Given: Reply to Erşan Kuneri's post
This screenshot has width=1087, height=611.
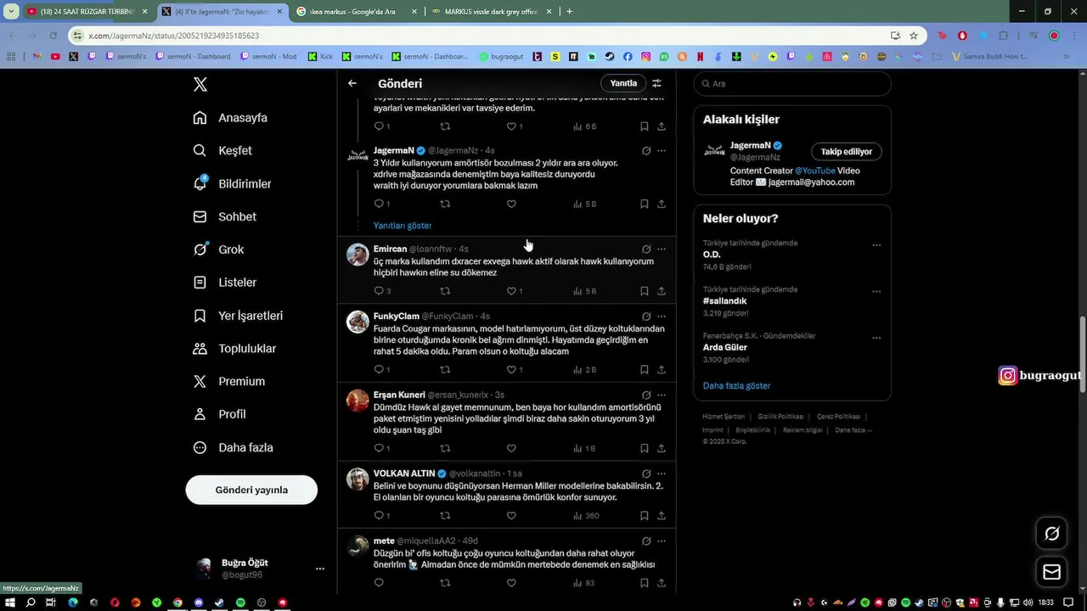Looking at the screenshot, I should point(381,448).
